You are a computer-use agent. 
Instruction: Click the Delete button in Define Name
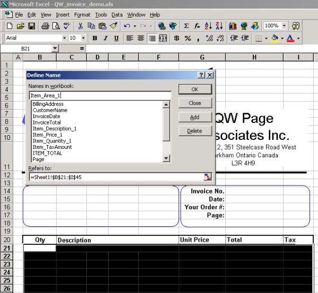point(195,131)
